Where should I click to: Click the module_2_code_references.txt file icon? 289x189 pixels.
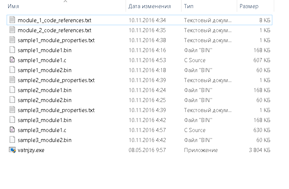(12, 30)
